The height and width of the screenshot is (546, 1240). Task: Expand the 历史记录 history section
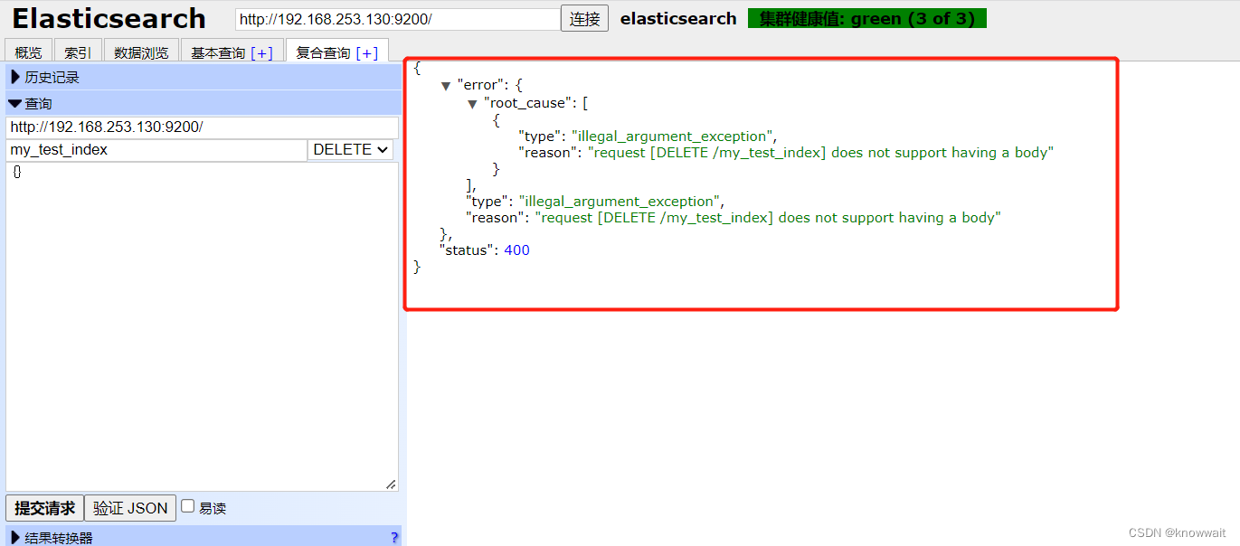[204, 78]
